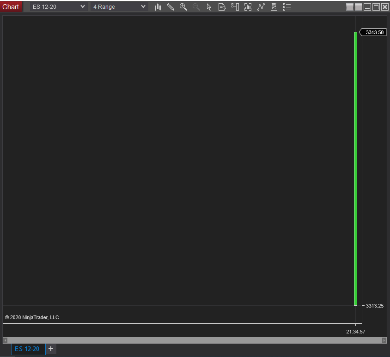Add a new tab with the plus button
Screen dimensions: 390x357
click(51, 349)
